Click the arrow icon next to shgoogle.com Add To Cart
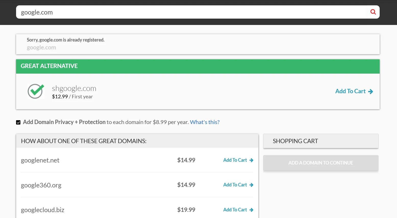Screen dimensions: 397x218 coord(371,91)
